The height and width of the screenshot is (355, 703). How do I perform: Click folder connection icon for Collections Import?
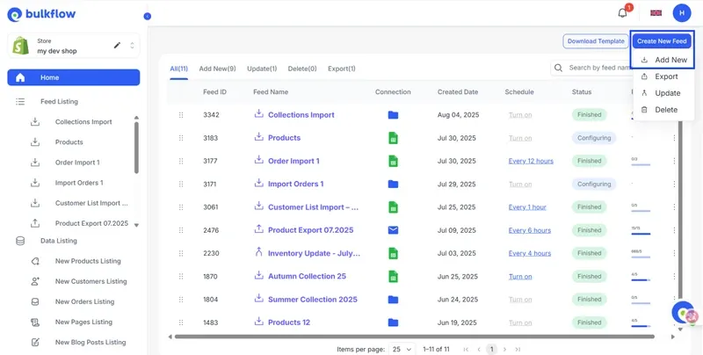[x=393, y=115]
